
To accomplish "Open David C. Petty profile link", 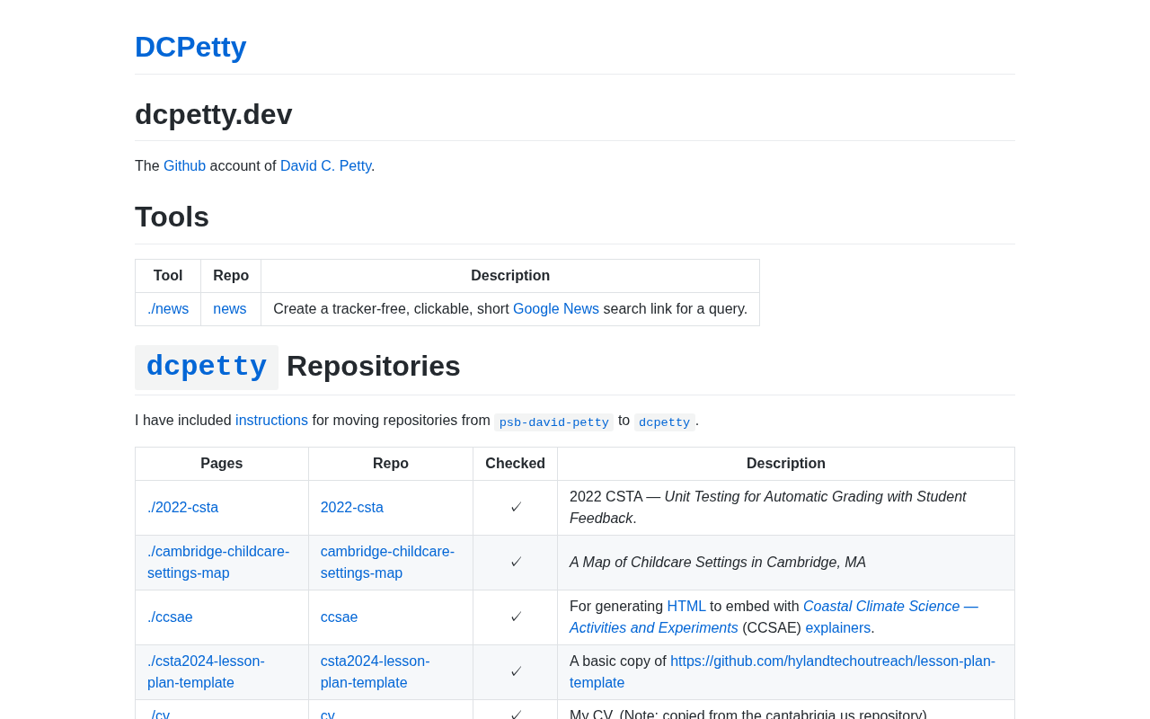I will point(325,166).
